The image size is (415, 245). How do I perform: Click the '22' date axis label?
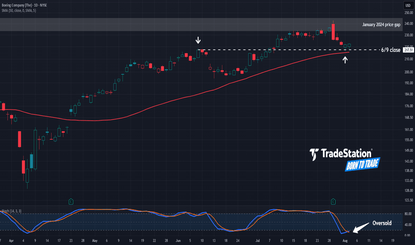click(x=155, y=241)
